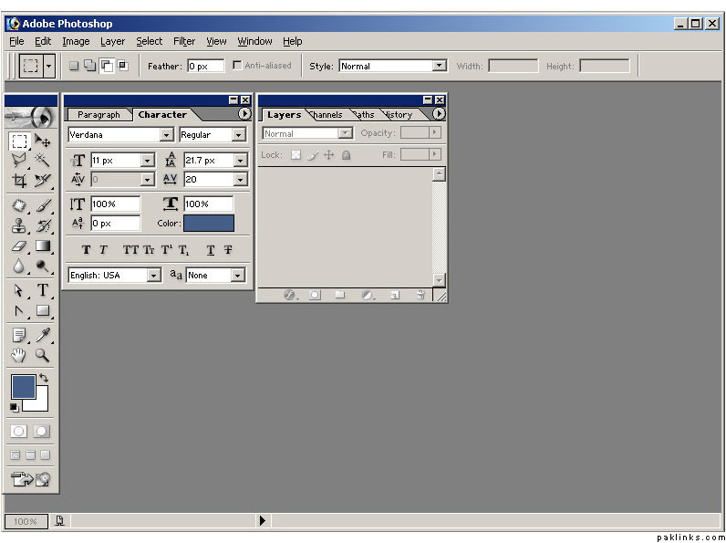
Task: Click the Character text Color swatch
Action: 208,224
